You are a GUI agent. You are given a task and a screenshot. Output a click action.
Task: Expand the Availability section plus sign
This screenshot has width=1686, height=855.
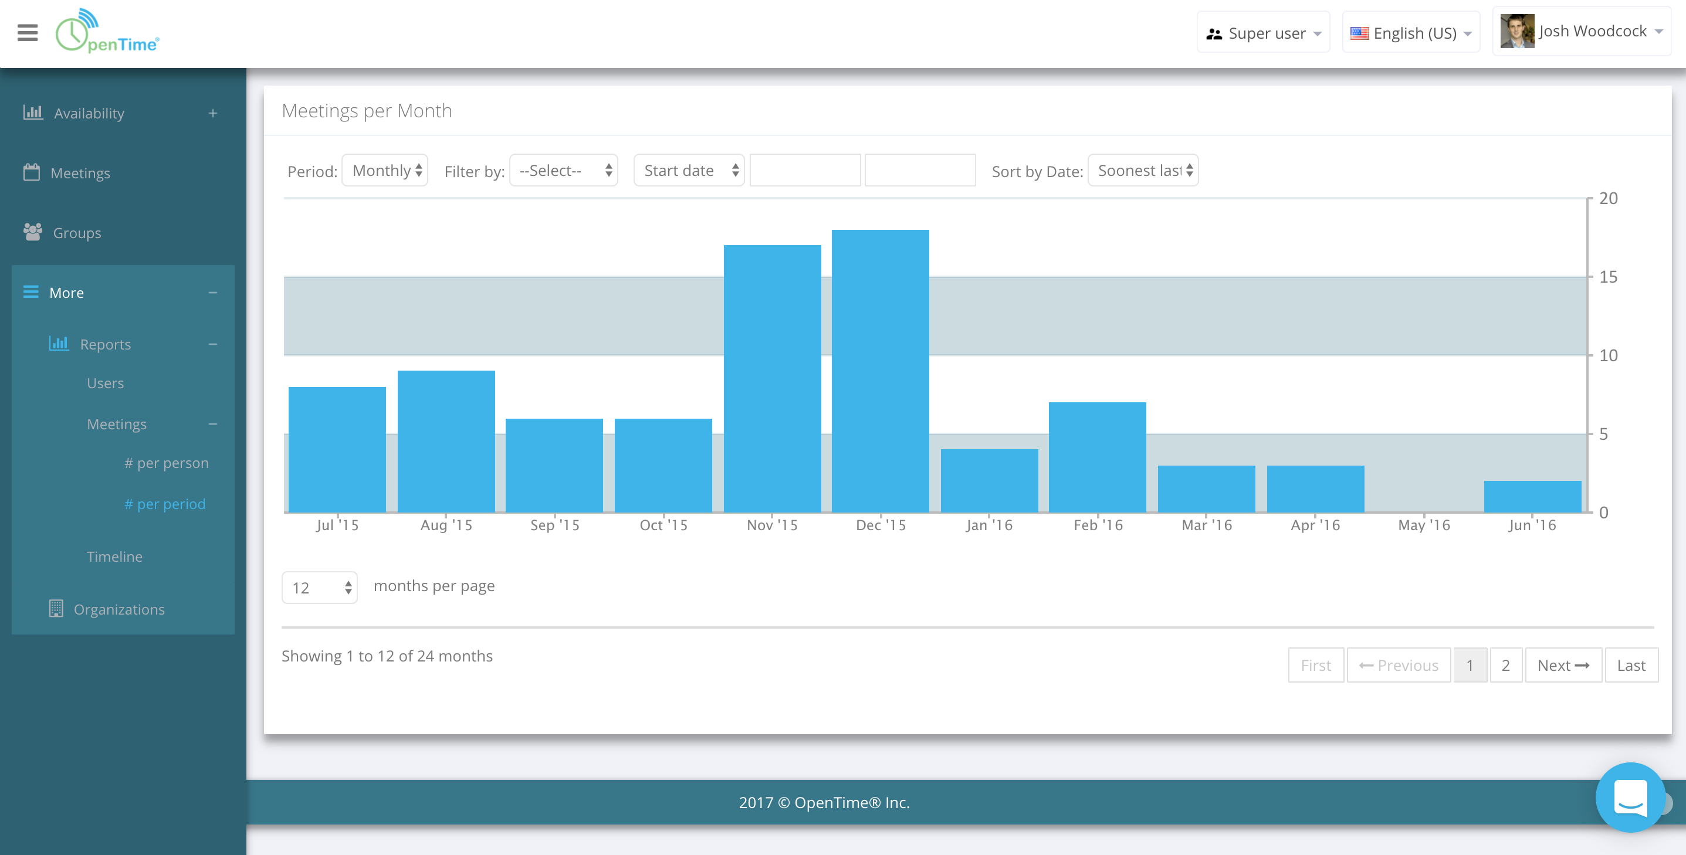point(213,113)
